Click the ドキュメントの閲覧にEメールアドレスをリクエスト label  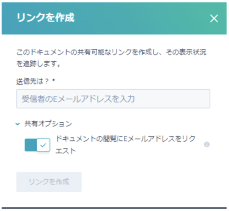point(125,145)
